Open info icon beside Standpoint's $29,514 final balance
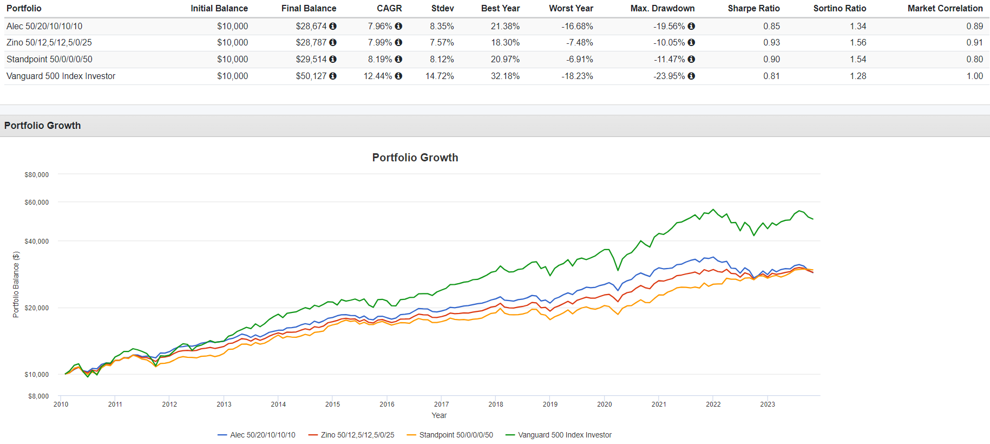The image size is (990, 444). point(333,59)
